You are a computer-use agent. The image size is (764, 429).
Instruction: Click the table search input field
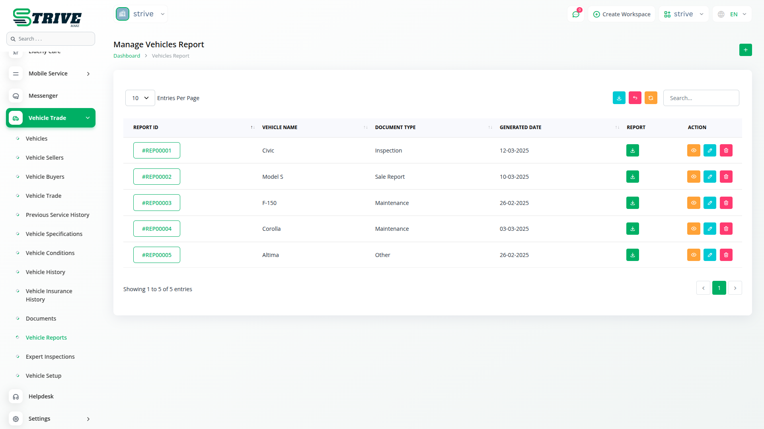click(701, 98)
